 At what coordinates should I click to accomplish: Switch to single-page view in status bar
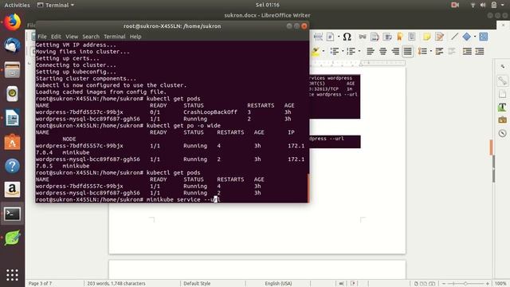click(x=416, y=284)
